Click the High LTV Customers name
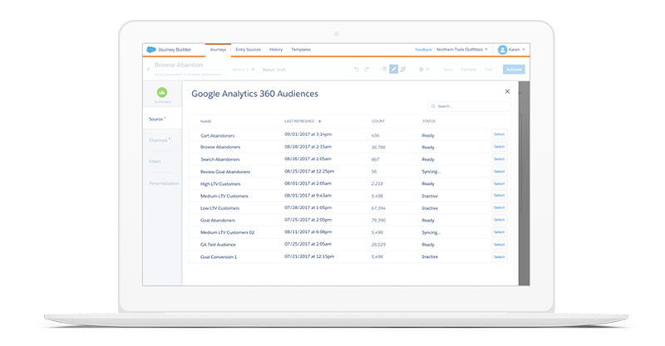 pyautogui.click(x=220, y=184)
